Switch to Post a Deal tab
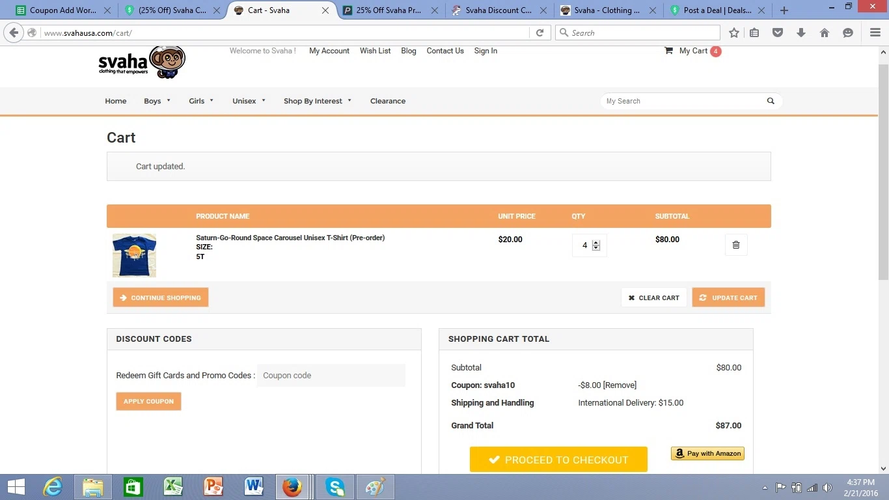 tap(717, 10)
